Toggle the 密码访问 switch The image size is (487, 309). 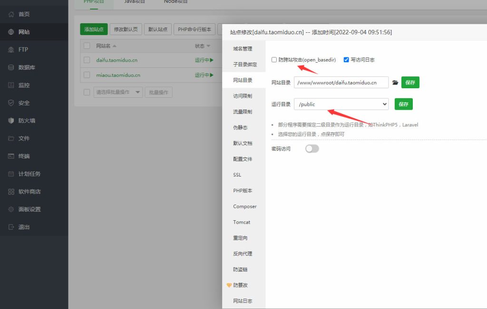(312, 149)
